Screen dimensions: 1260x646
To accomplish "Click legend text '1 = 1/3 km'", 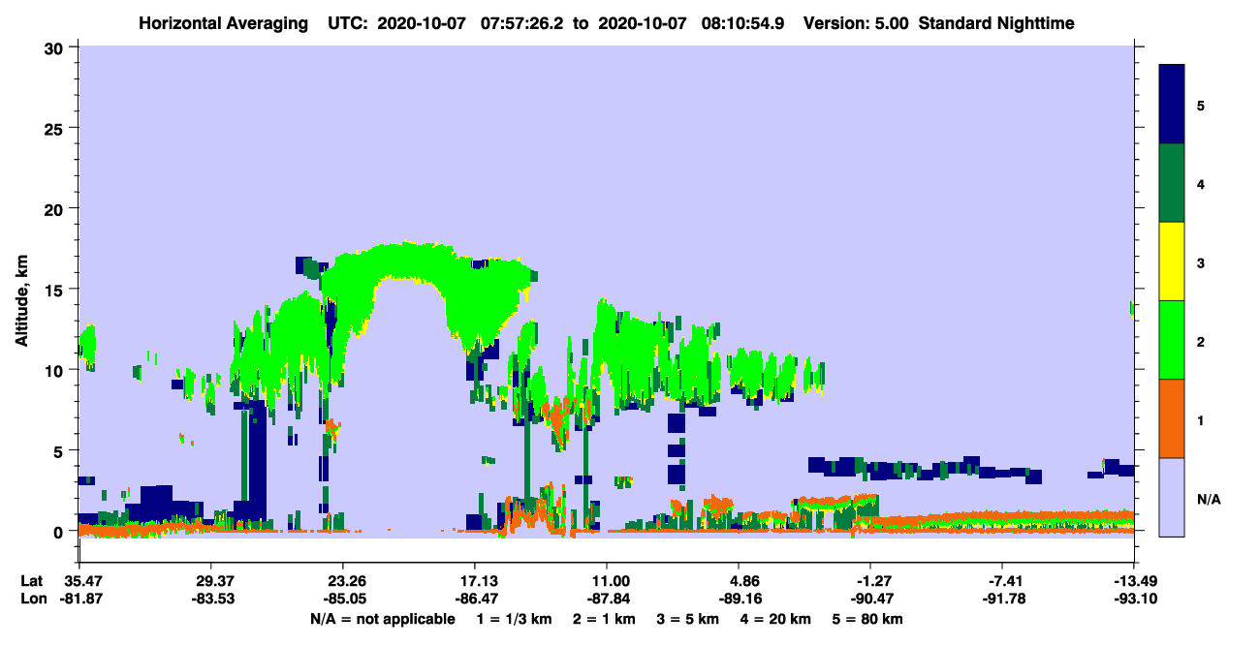I will point(514,619).
